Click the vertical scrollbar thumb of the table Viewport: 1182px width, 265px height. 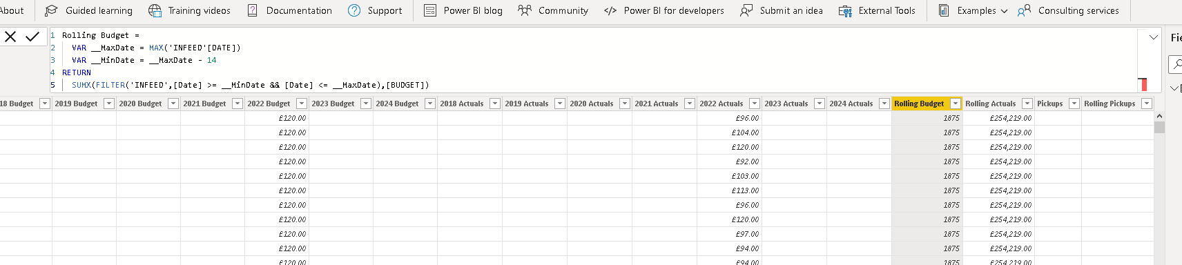coord(1159,127)
